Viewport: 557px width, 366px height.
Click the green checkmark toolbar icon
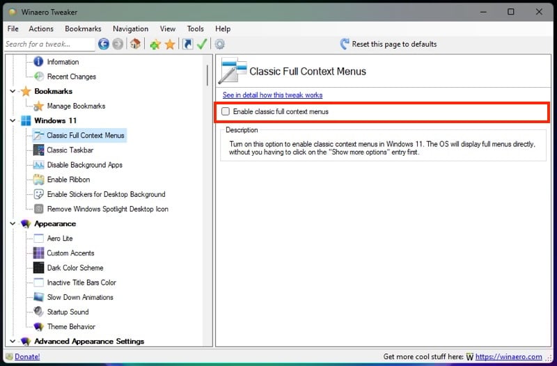coord(202,44)
